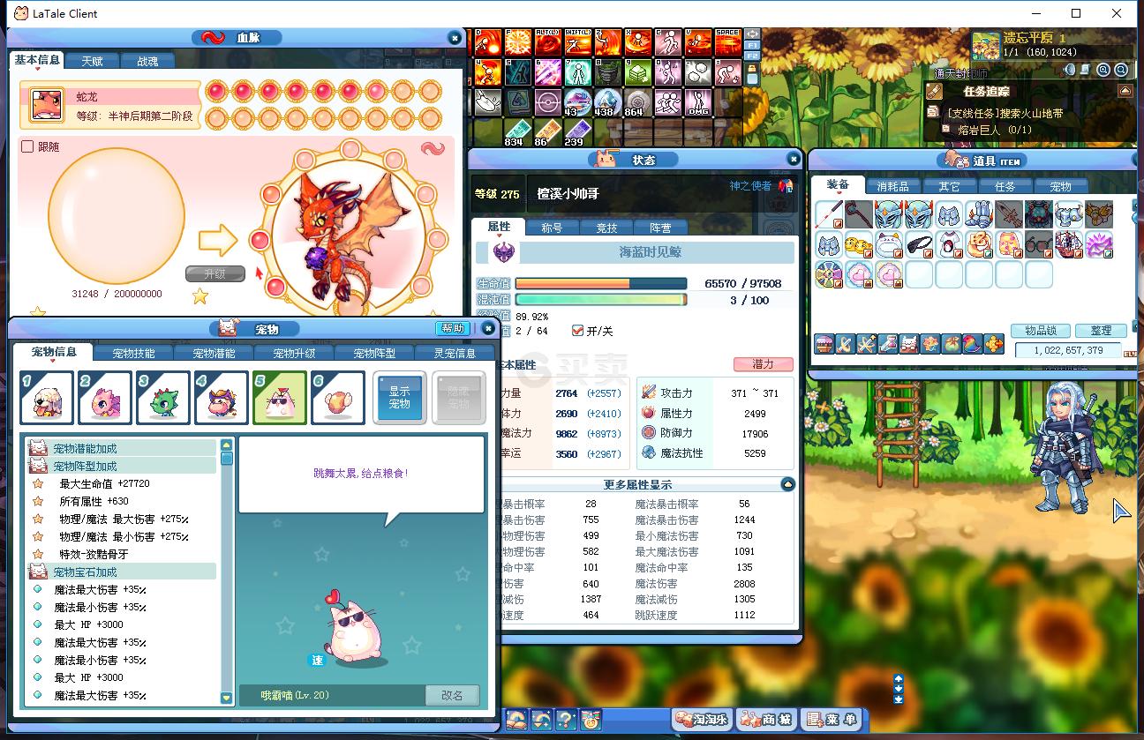Viewport: 1144px width, 740px height.
Task: Open the 淘淘乐 menu button
Action: point(702,719)
